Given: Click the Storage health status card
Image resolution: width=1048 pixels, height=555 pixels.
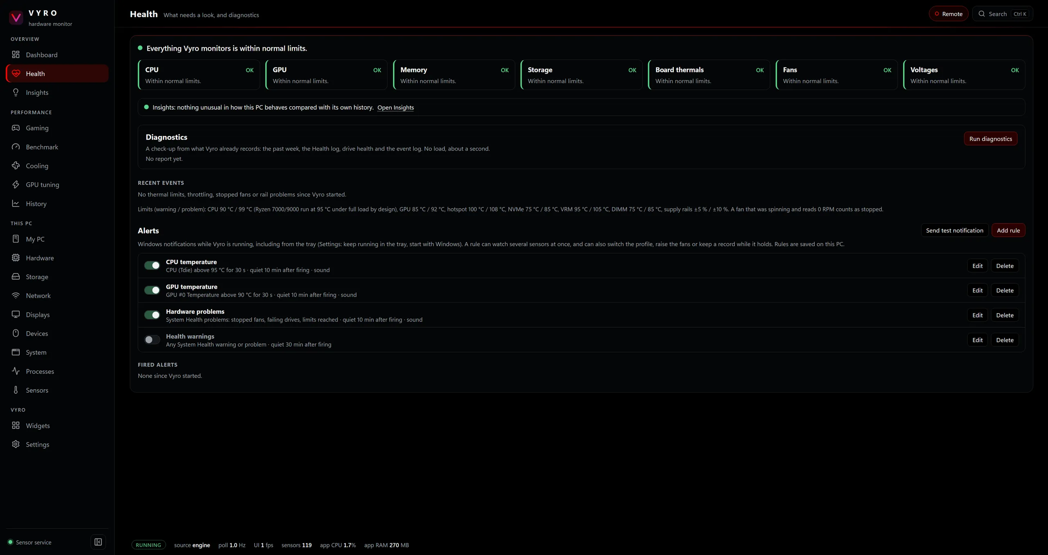Looking at the screenshot, I should point(581,75).
